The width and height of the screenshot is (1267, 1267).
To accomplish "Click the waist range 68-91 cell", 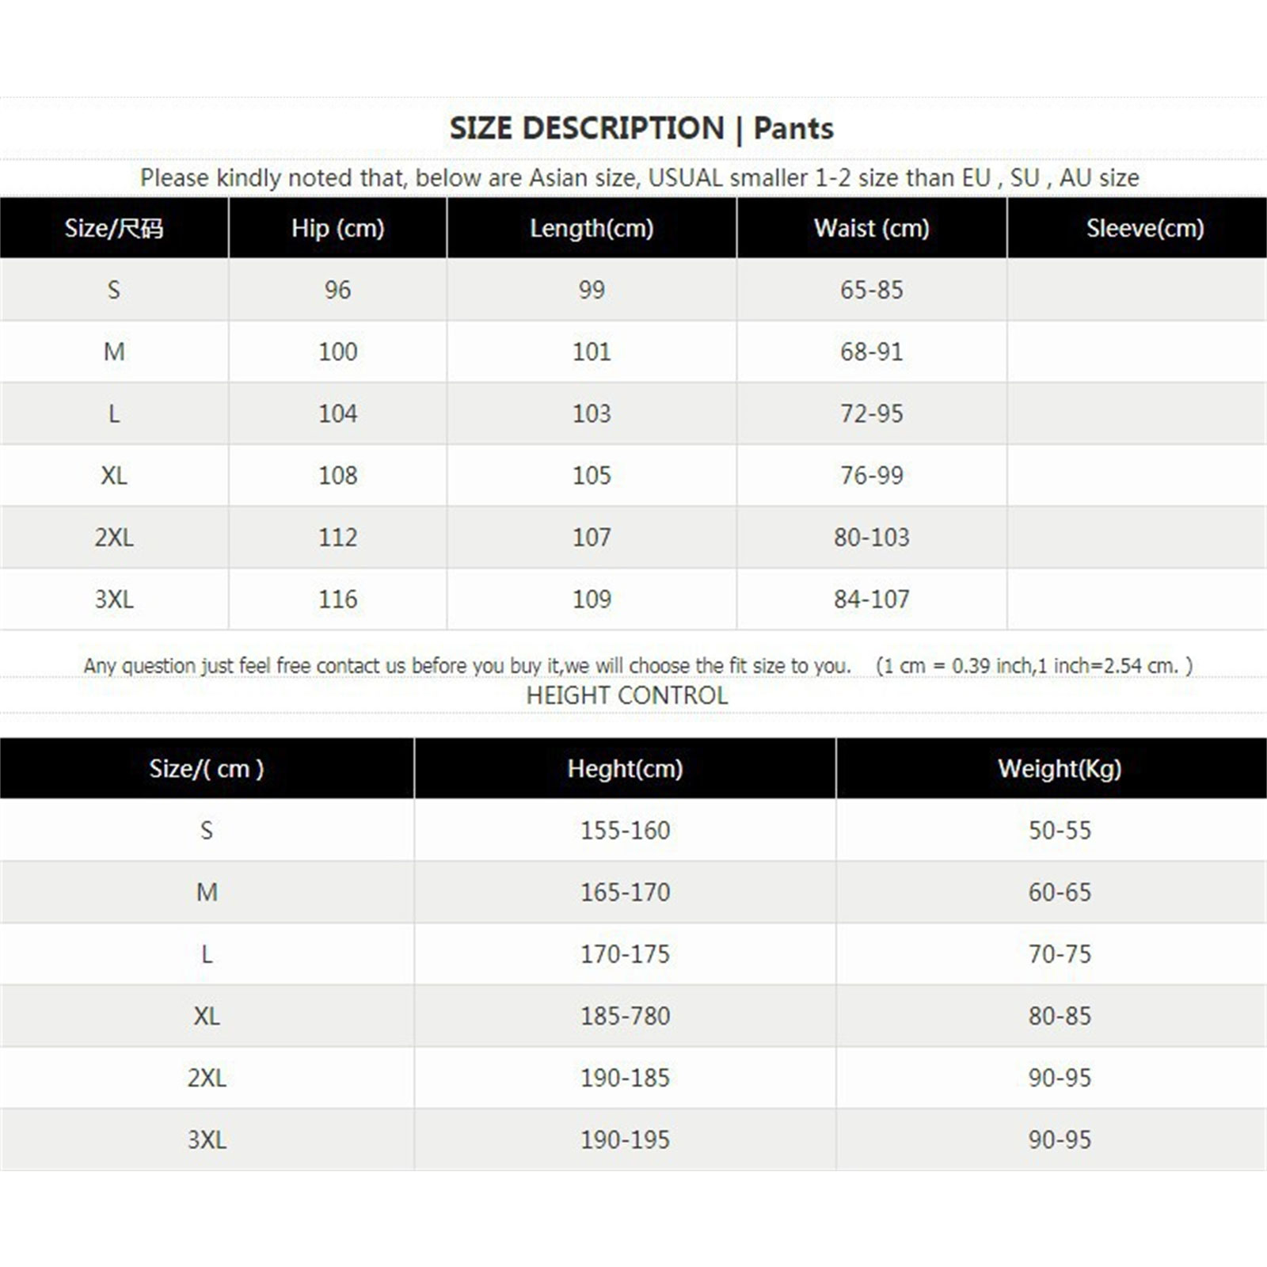I will click(x=871, y=352).
